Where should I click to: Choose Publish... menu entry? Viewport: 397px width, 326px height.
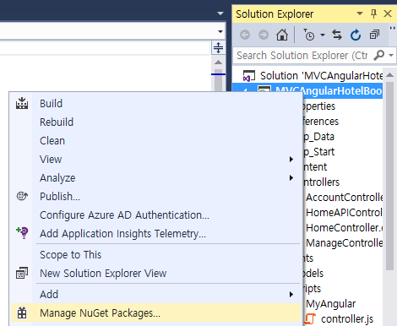point(155,196)
